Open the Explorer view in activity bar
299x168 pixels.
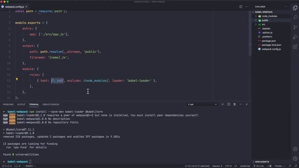[x=295, y=8]
